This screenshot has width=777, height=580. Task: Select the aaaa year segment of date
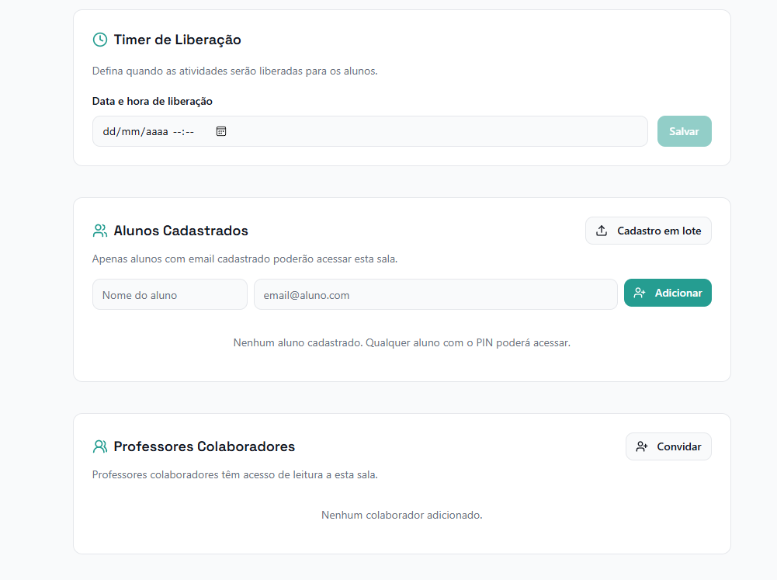[157, 131]
